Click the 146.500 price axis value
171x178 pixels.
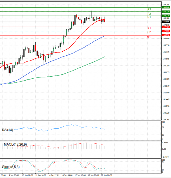[166, 39]
